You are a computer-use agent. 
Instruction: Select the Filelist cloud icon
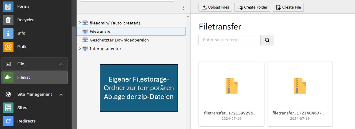(x=8, y=77)
